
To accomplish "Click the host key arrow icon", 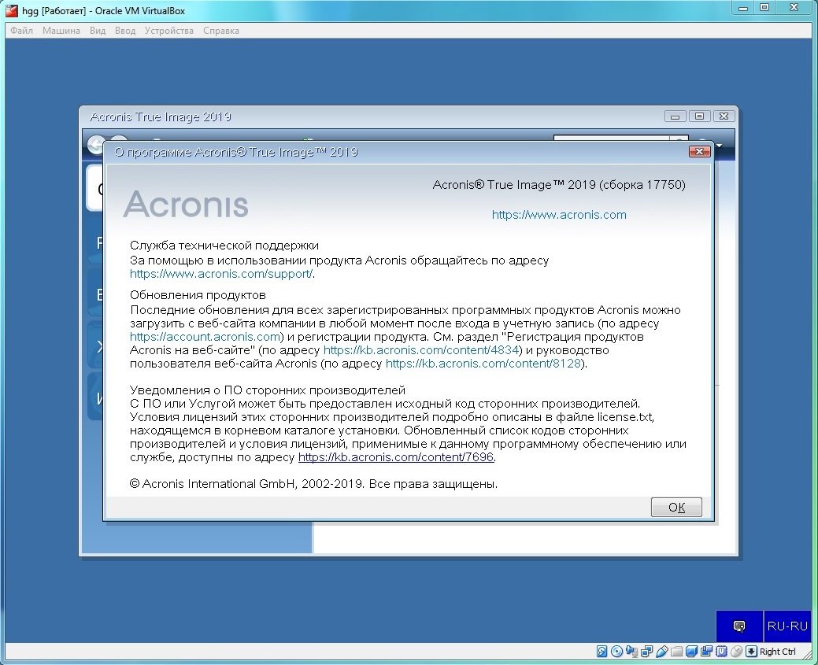I will tap(751, 652).
